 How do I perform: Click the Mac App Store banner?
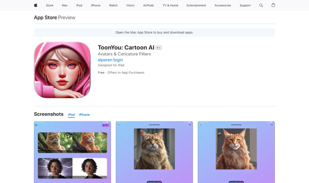[154, 32]
